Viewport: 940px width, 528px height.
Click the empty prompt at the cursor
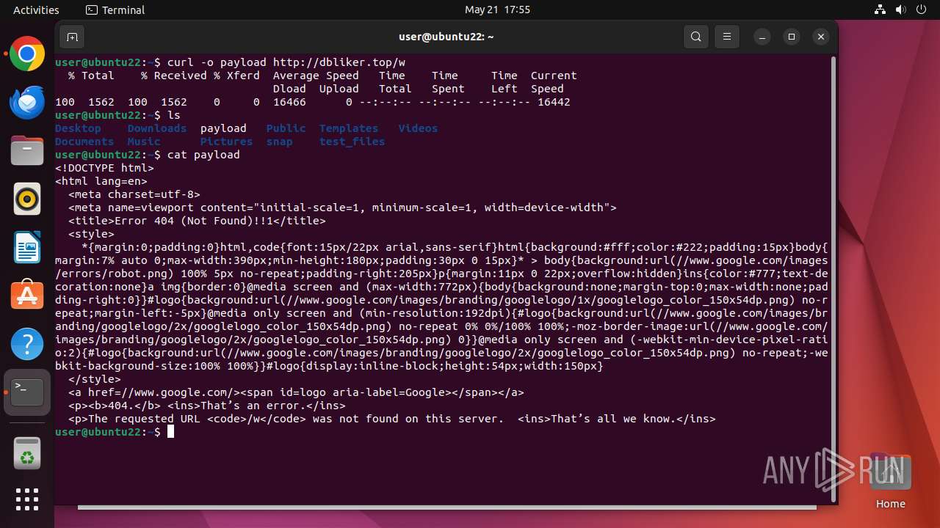170,432
